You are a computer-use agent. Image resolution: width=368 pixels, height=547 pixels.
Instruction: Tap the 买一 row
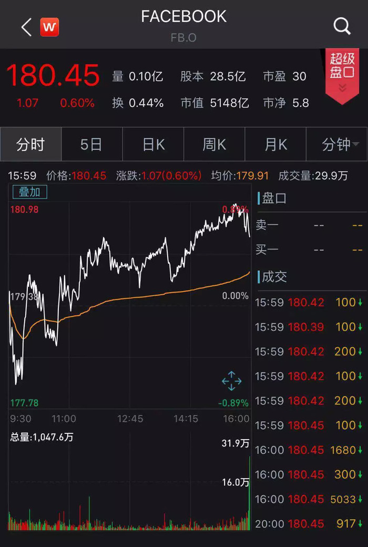[x=310, y=250]
